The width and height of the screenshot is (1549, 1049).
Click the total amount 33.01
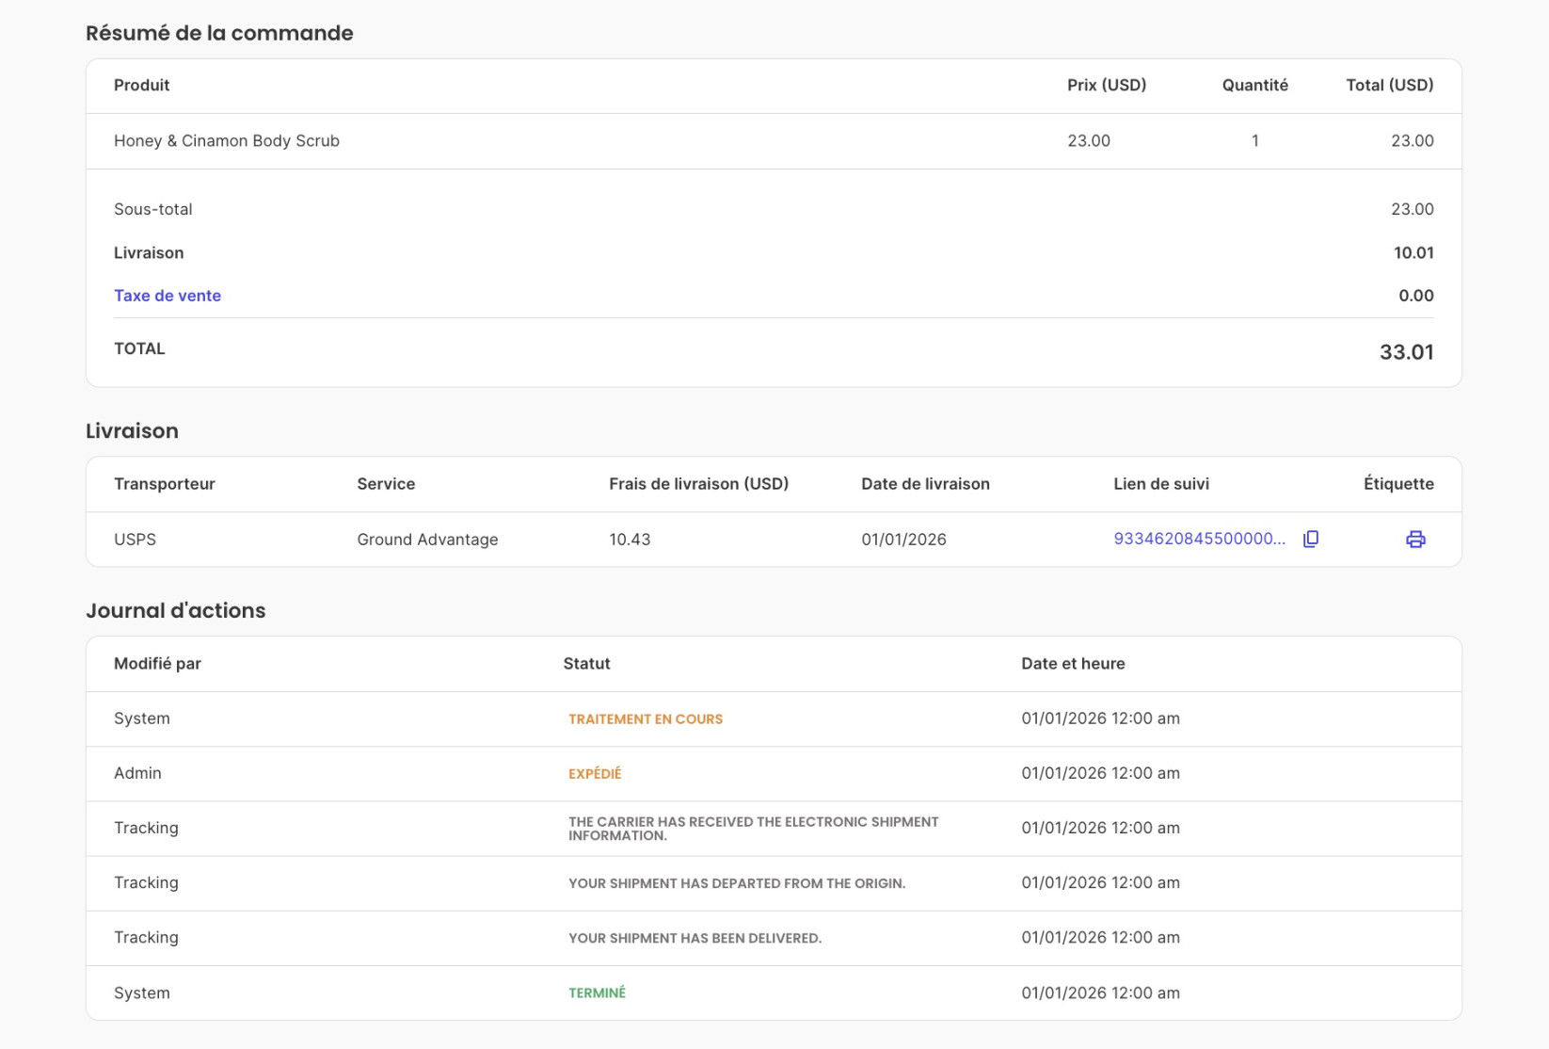(x=1406, y=352)
